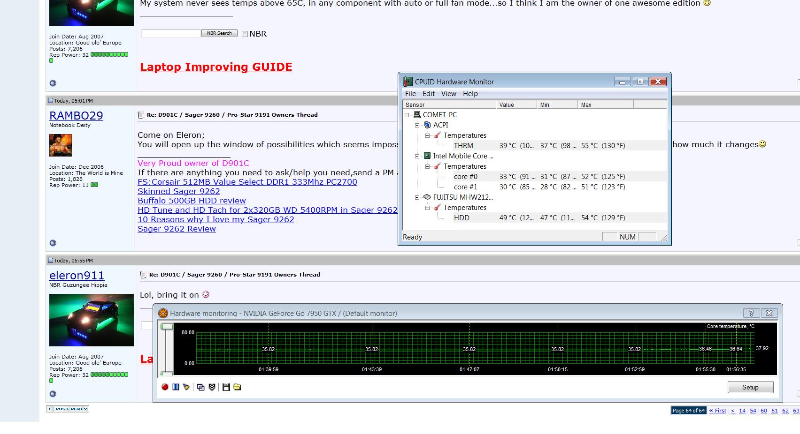
Task: Open the 10 Reasons why I love my Sager link
Action: tap(216, 219)
